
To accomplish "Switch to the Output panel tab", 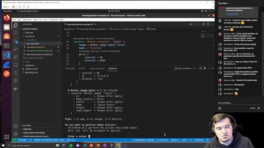I will (82, 69).
